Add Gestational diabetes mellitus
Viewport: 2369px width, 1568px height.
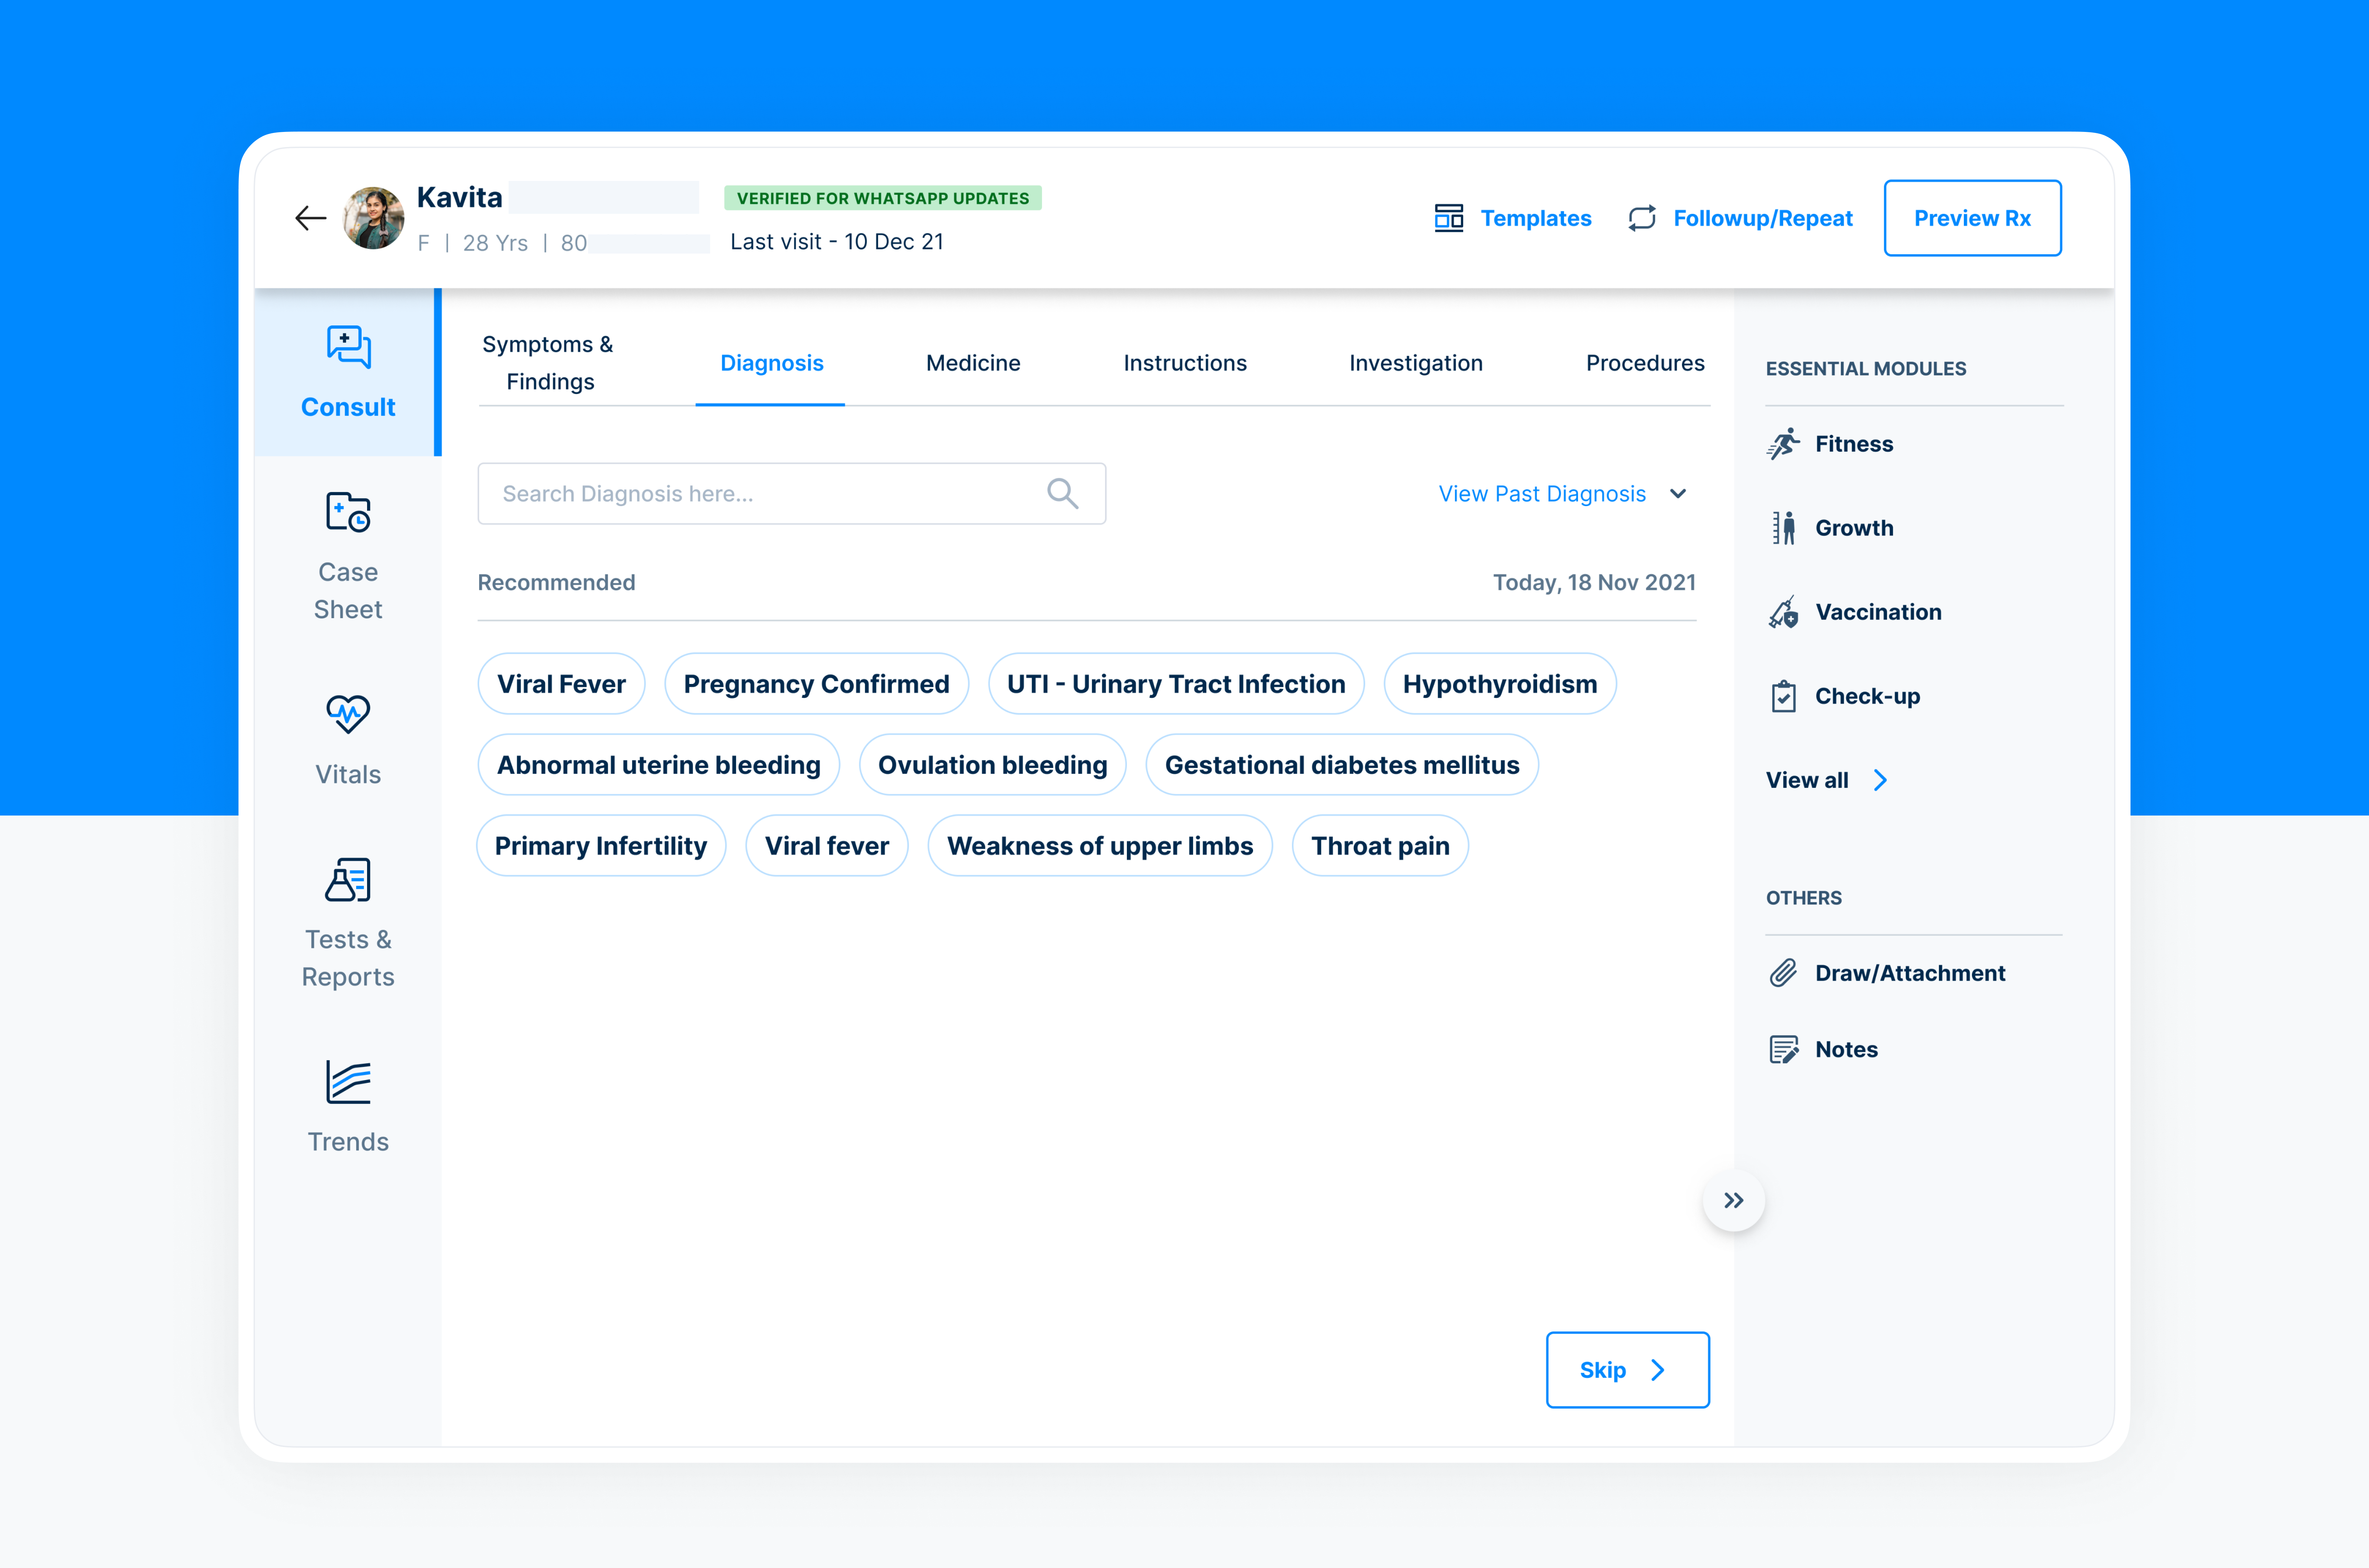[x=1342, y=765]
